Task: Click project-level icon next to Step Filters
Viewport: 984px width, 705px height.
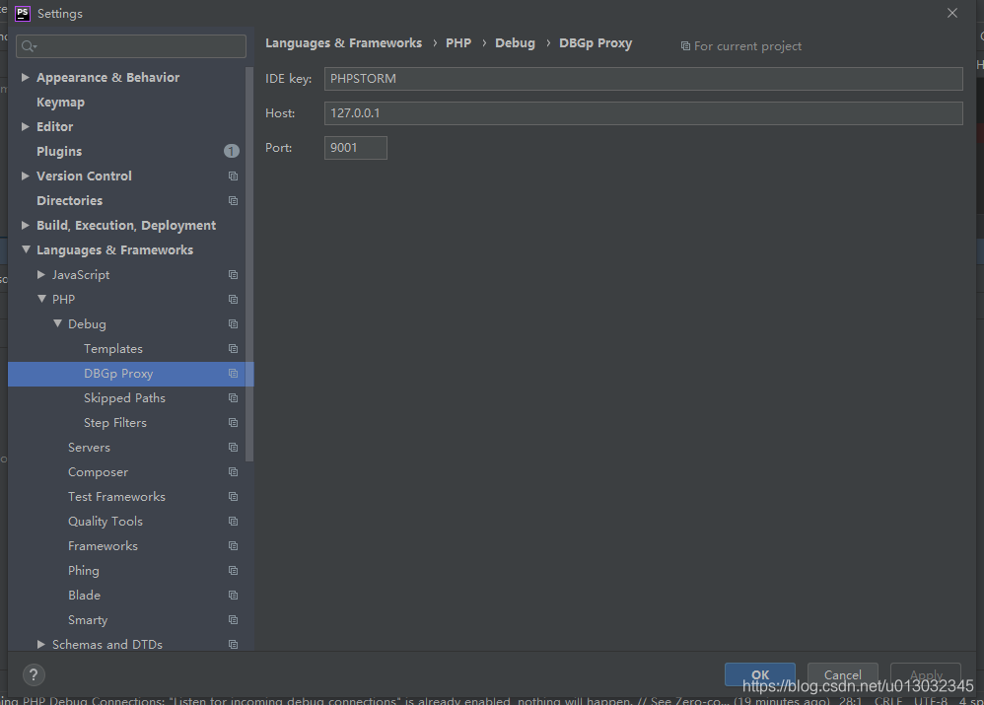Action: pos(233,422)
